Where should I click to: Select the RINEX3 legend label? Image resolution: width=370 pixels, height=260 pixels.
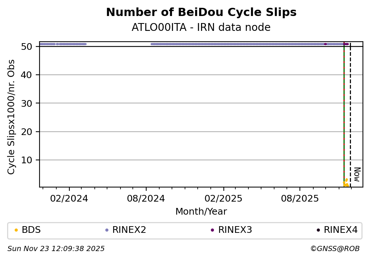coord(235,230)
